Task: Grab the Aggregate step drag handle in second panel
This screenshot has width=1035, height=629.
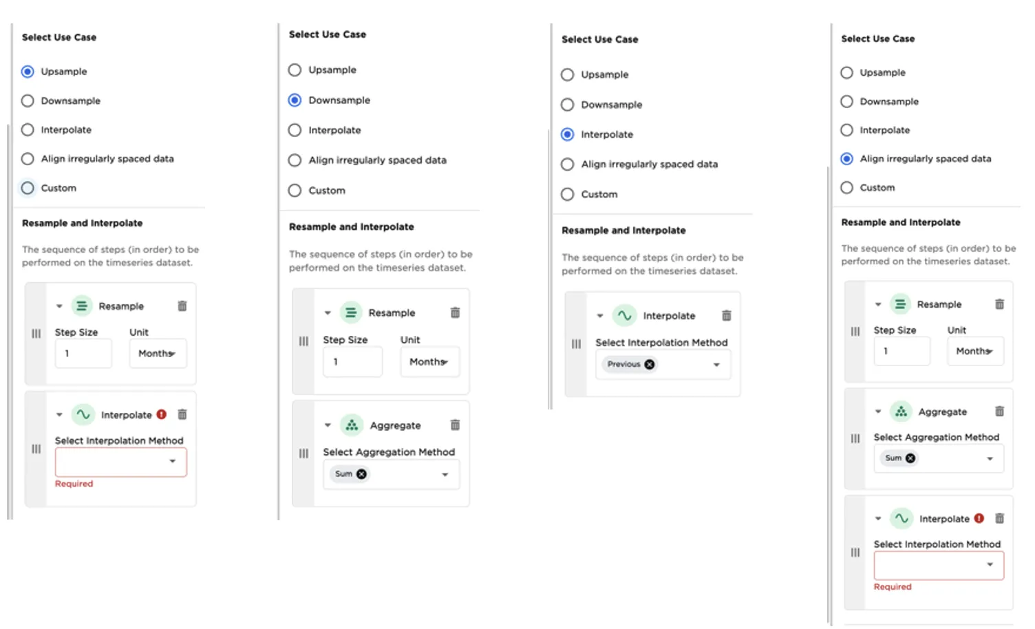Action: [x=303, y=454]
